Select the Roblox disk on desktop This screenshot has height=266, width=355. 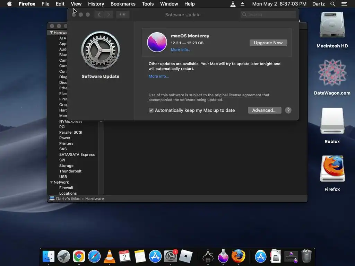[332, 121]
